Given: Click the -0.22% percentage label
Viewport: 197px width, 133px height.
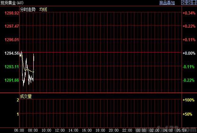Looking at the screenshot, I should (x=189, y=80).
